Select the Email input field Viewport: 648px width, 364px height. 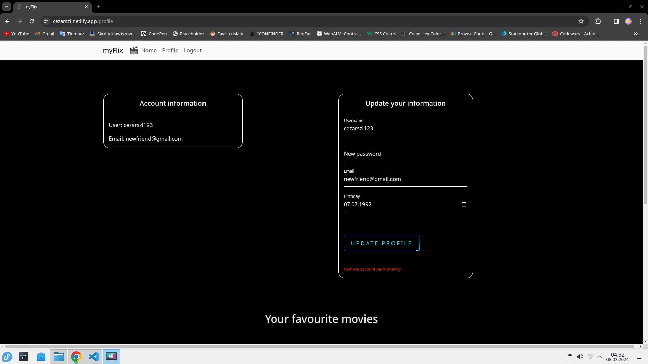click(405, 179)
